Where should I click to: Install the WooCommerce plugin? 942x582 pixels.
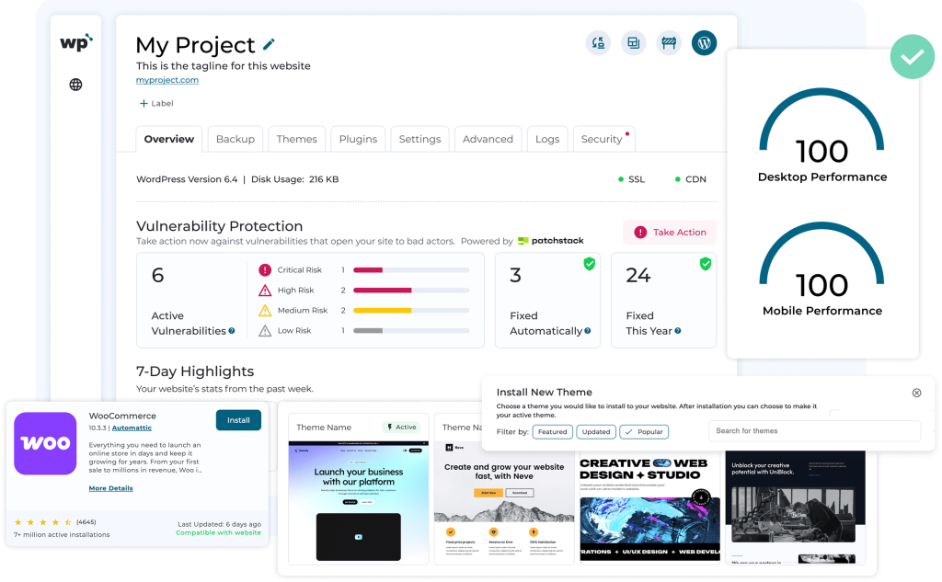[238, 420]
